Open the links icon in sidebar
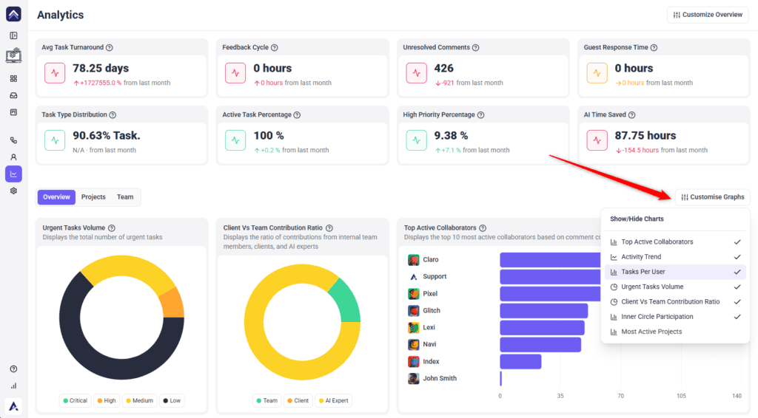Viewport: 758px width, 418px height. coord(13,140)
